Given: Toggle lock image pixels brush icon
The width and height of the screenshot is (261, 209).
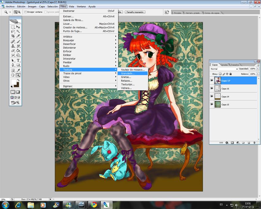Looking at the screenshot, I should (224, 74).
